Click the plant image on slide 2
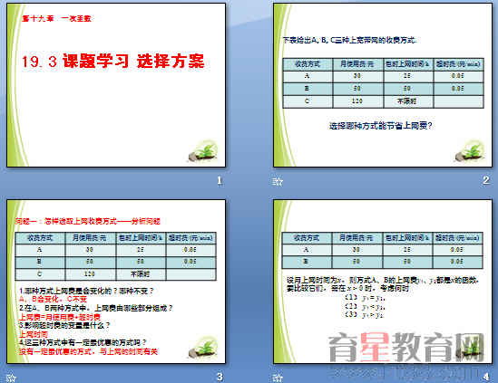Image resolution: width=498 pixels, height=383 pixels. [470, 151]
